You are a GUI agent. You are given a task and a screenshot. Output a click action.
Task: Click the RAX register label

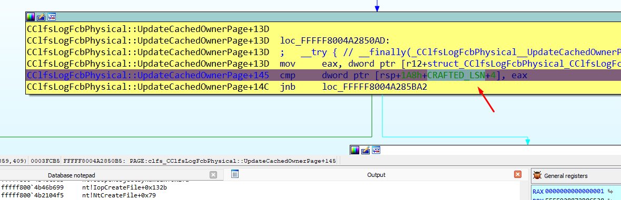[x=538, y=191]
